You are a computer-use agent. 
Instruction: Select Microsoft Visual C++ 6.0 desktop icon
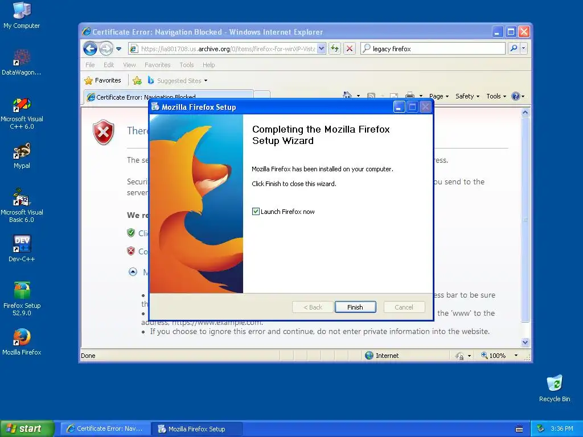tap(22, 113)
